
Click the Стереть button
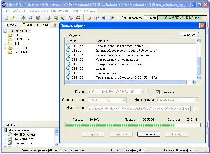point(93,134)
